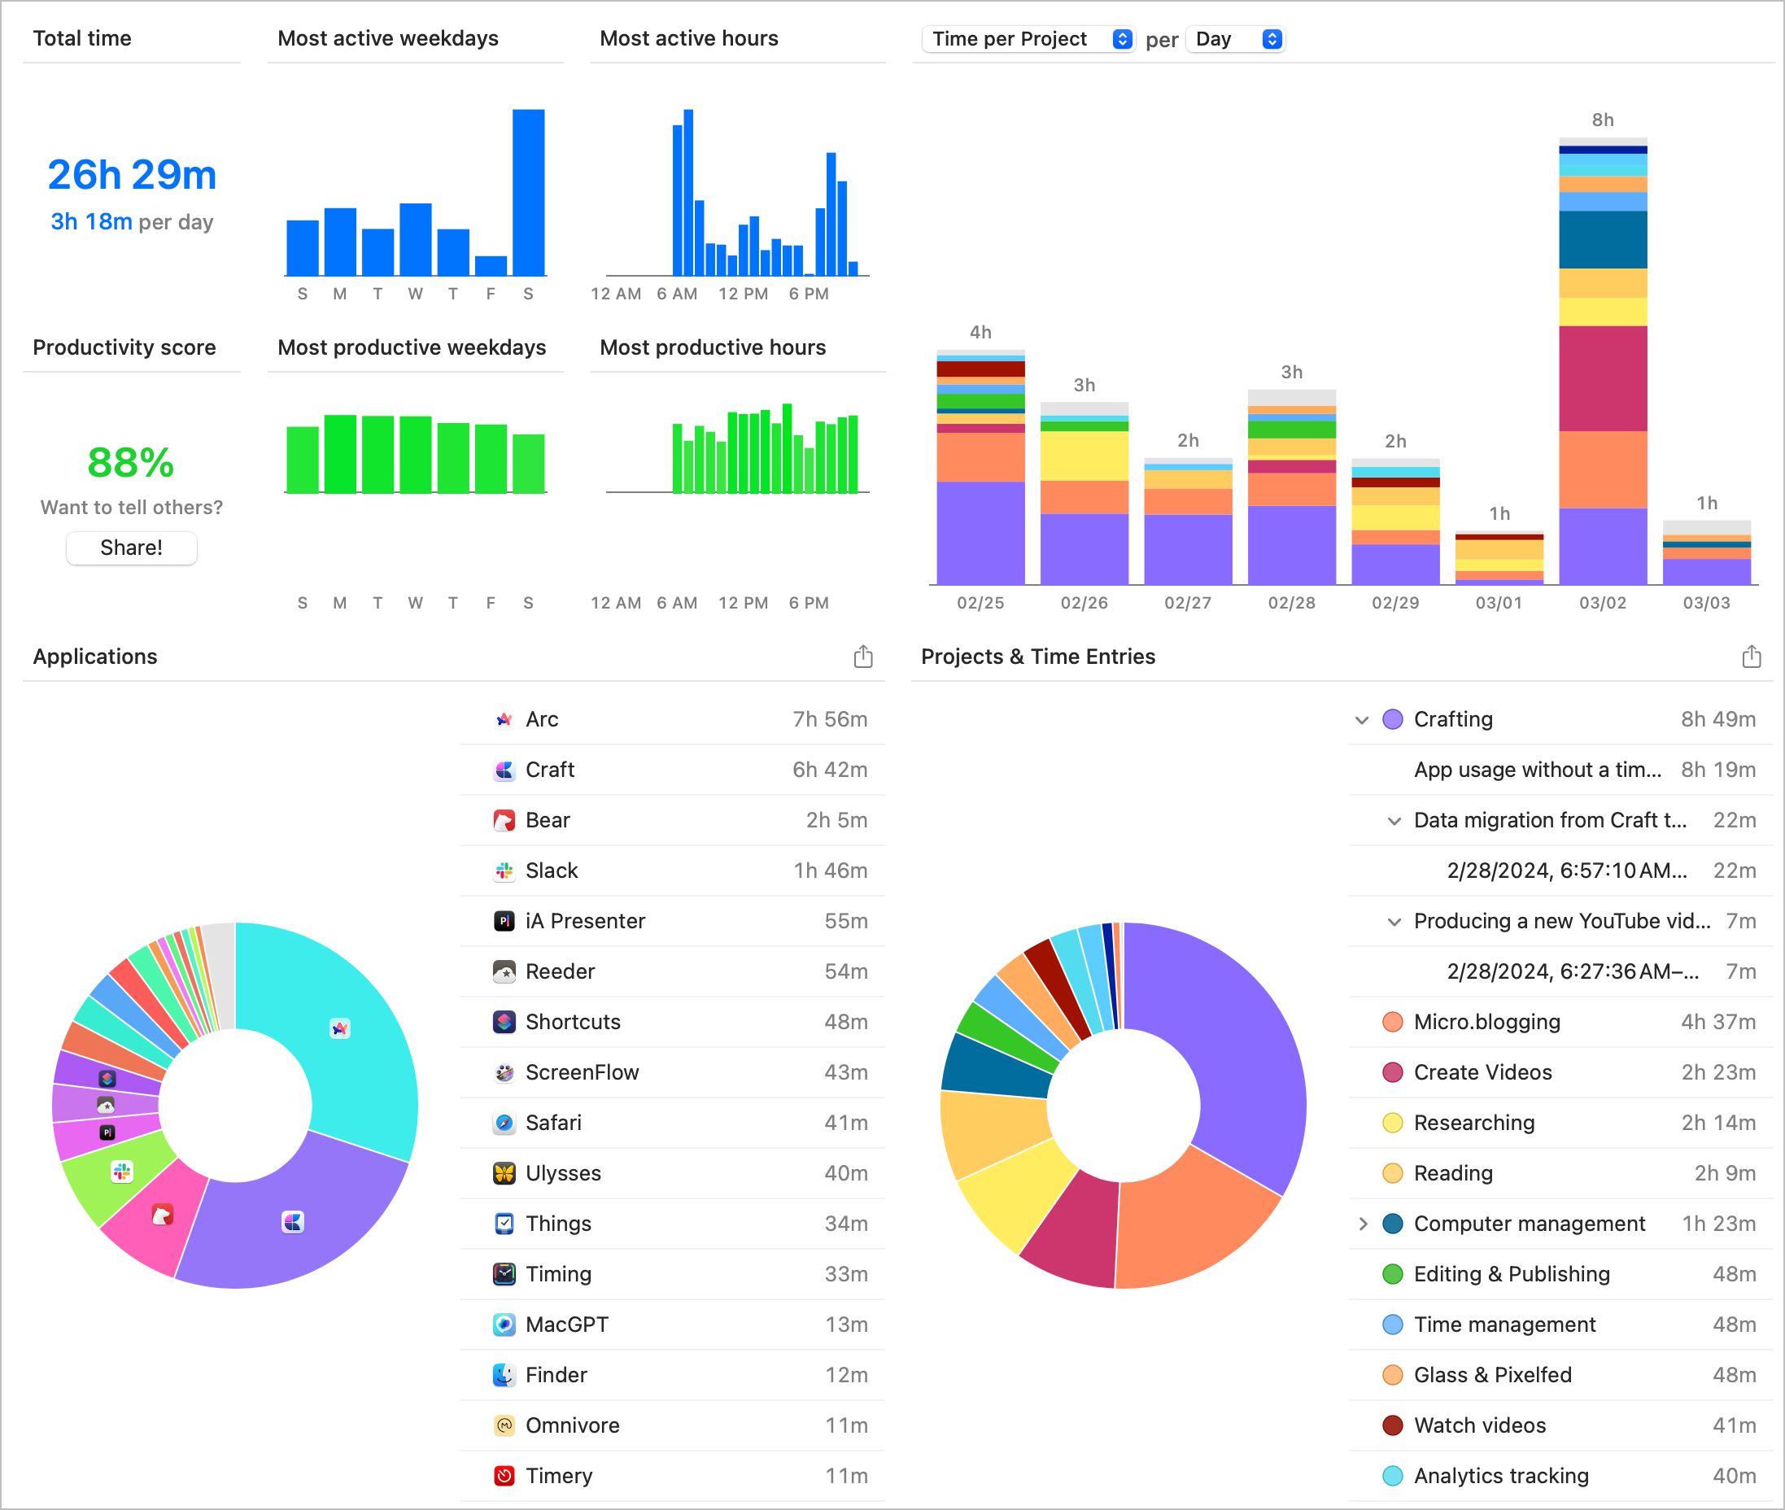
Task: Click the ScreenFlow app icon
Action: point(504,1071)
